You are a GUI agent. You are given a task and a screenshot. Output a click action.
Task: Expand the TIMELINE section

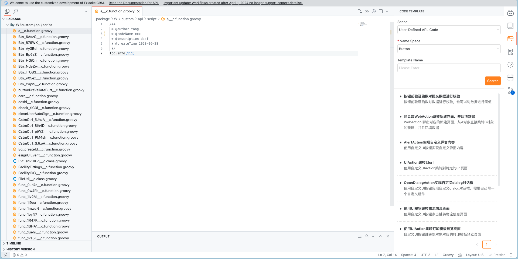tap(13, 243)
